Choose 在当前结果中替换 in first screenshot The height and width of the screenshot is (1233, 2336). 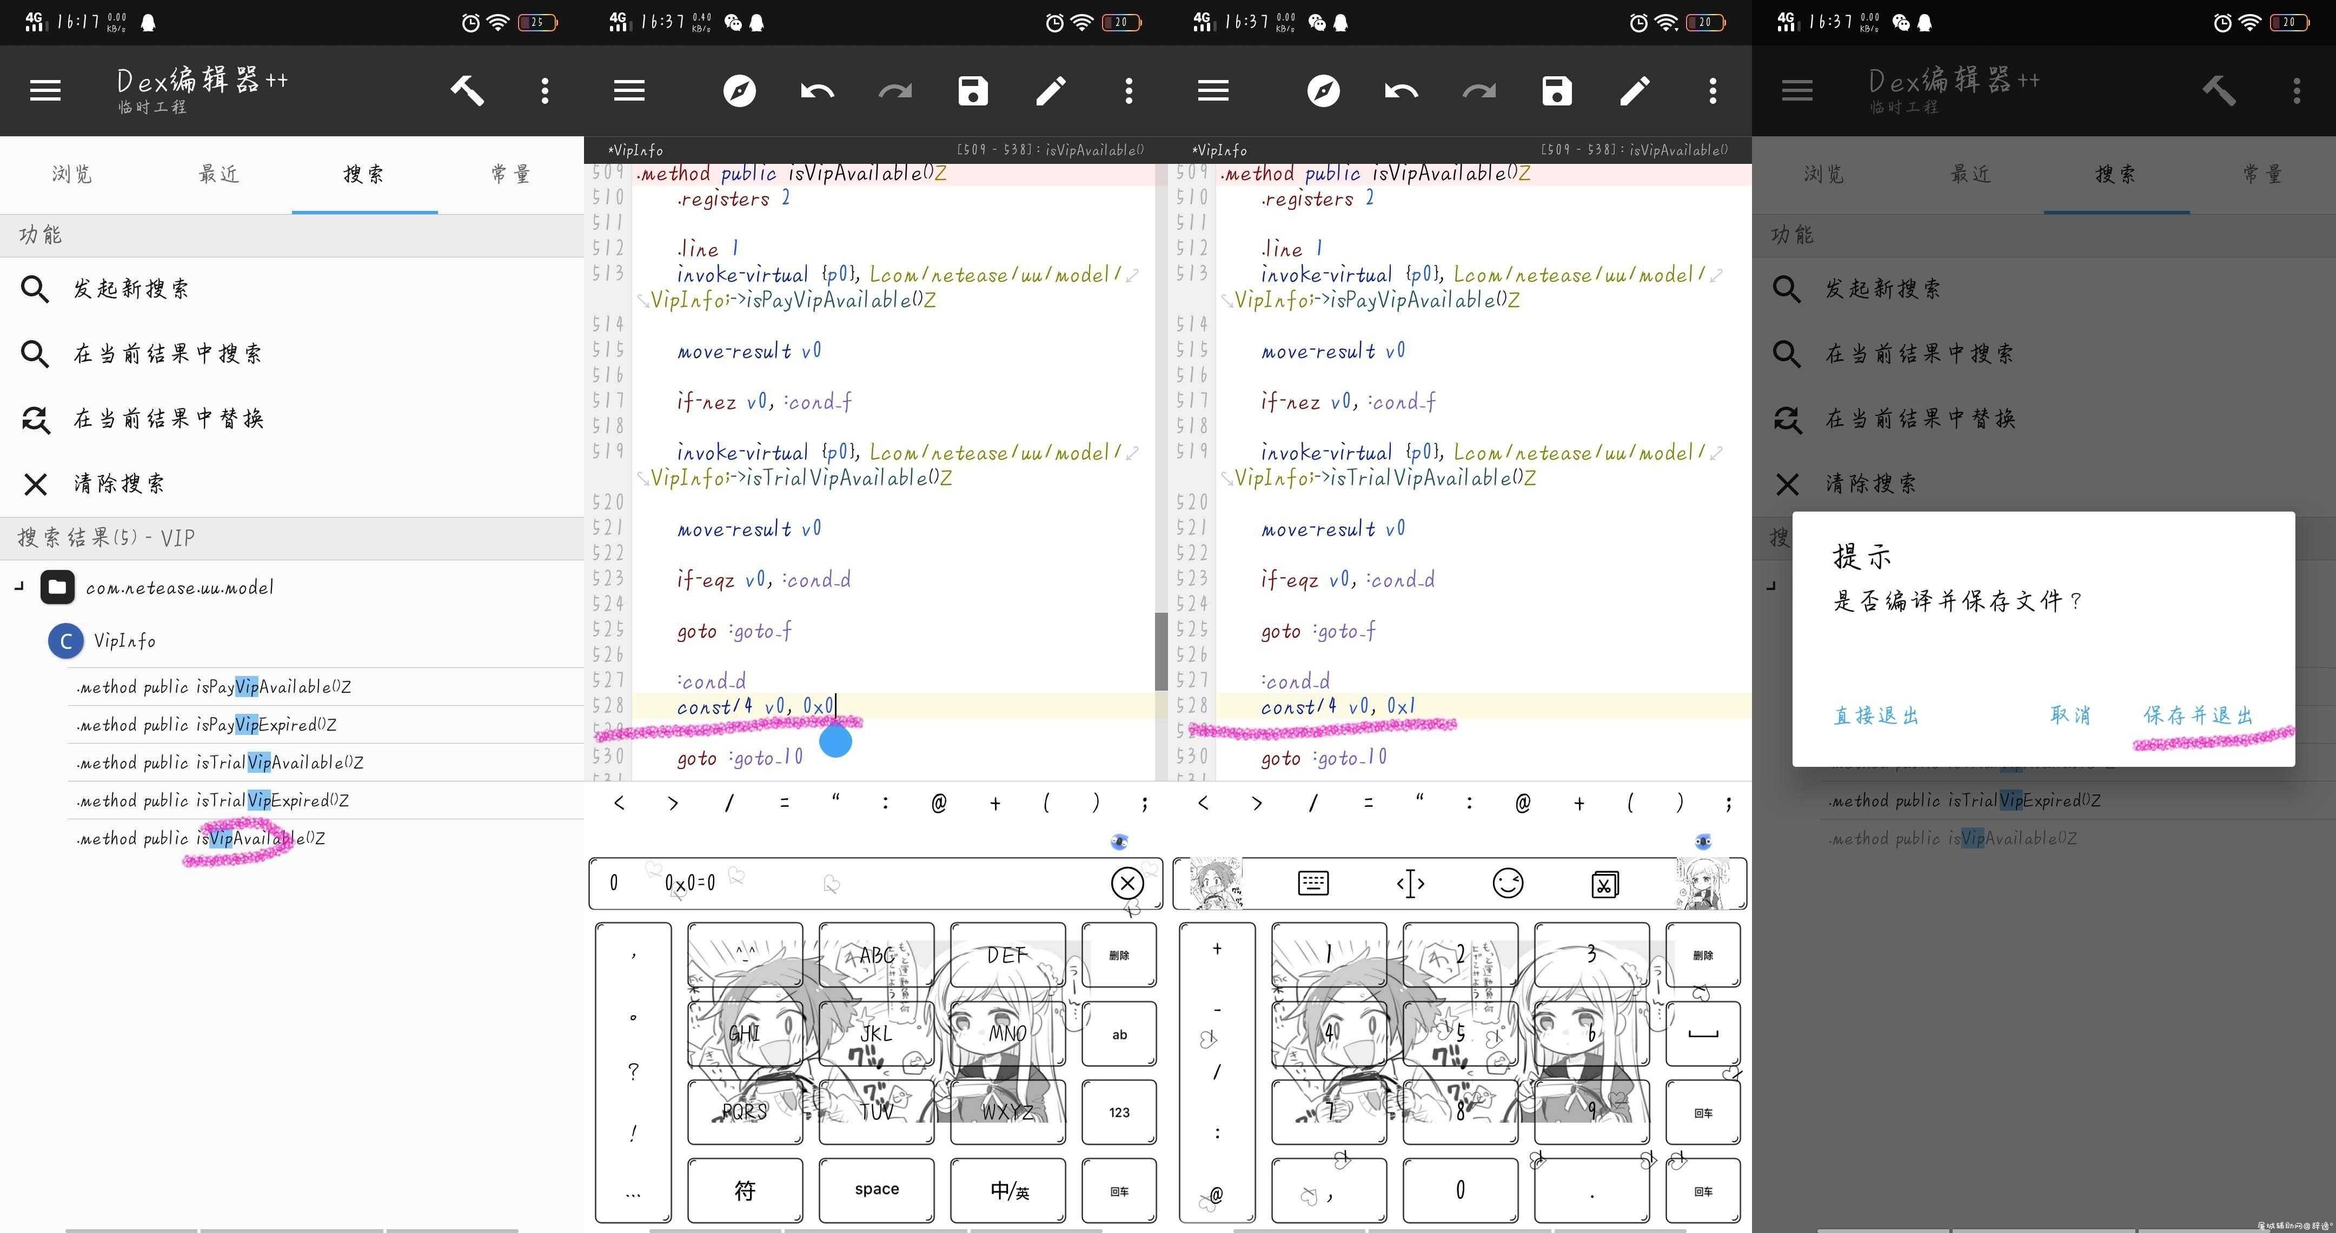292,419
